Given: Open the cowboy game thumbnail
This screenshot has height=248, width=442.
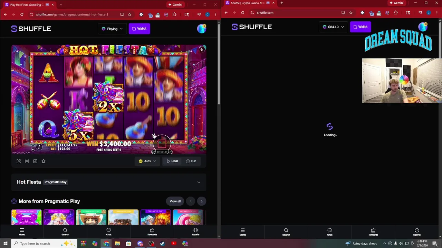Looking at the screenshot, I should [x=91, y=217].
